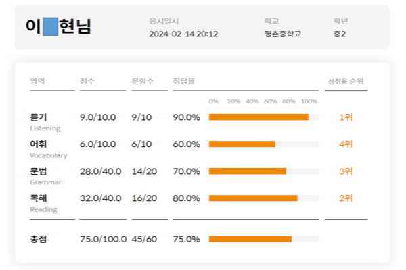
Task: Select the 중2 grade value
Action: [340, 34]
